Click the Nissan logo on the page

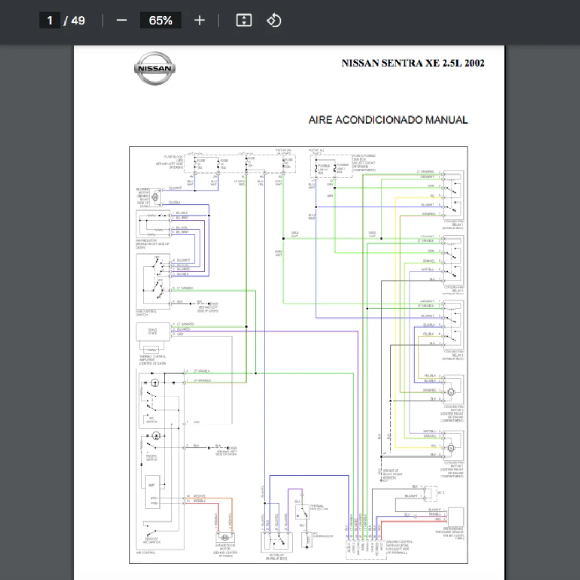(155, 68)
